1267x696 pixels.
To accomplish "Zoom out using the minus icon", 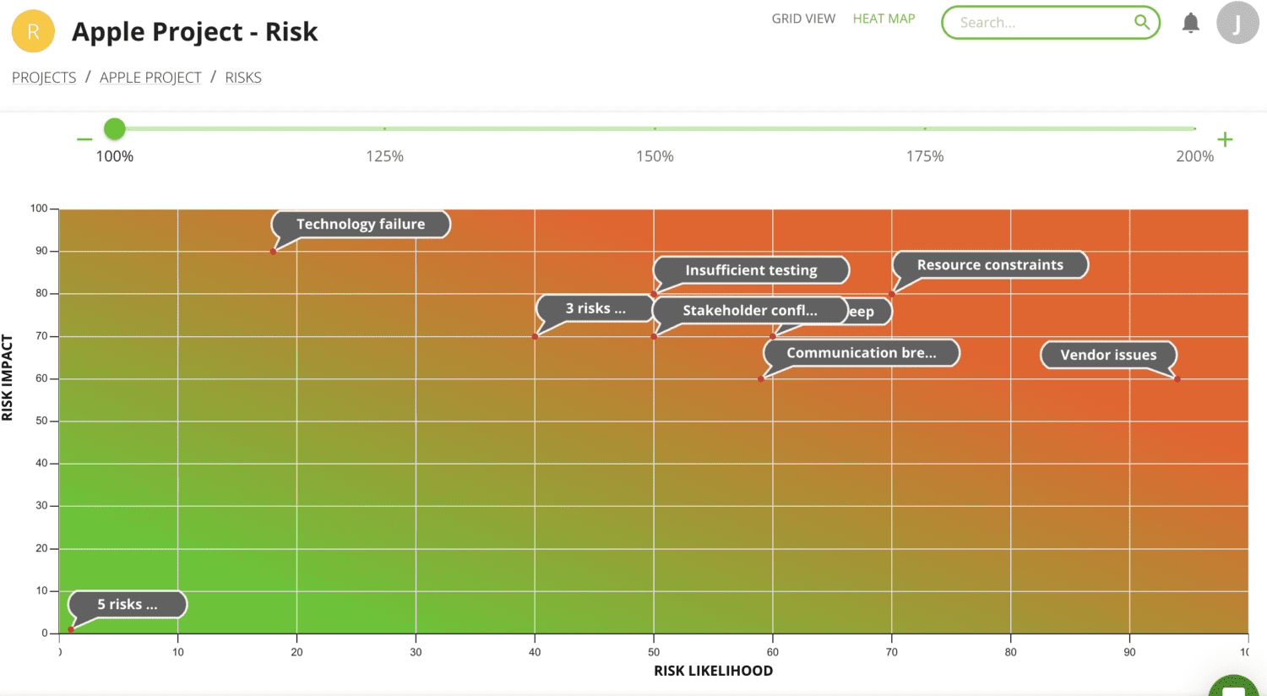I will click(84, 139).
